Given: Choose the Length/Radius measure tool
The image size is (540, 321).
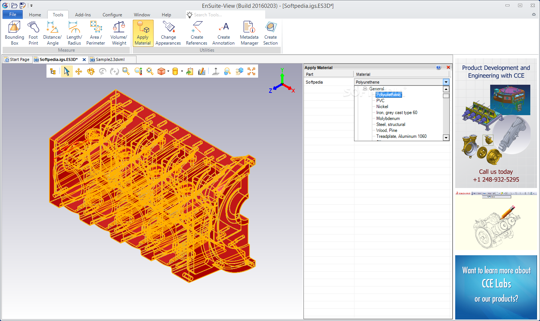Looking at the screenshot, I should [74, 33].
